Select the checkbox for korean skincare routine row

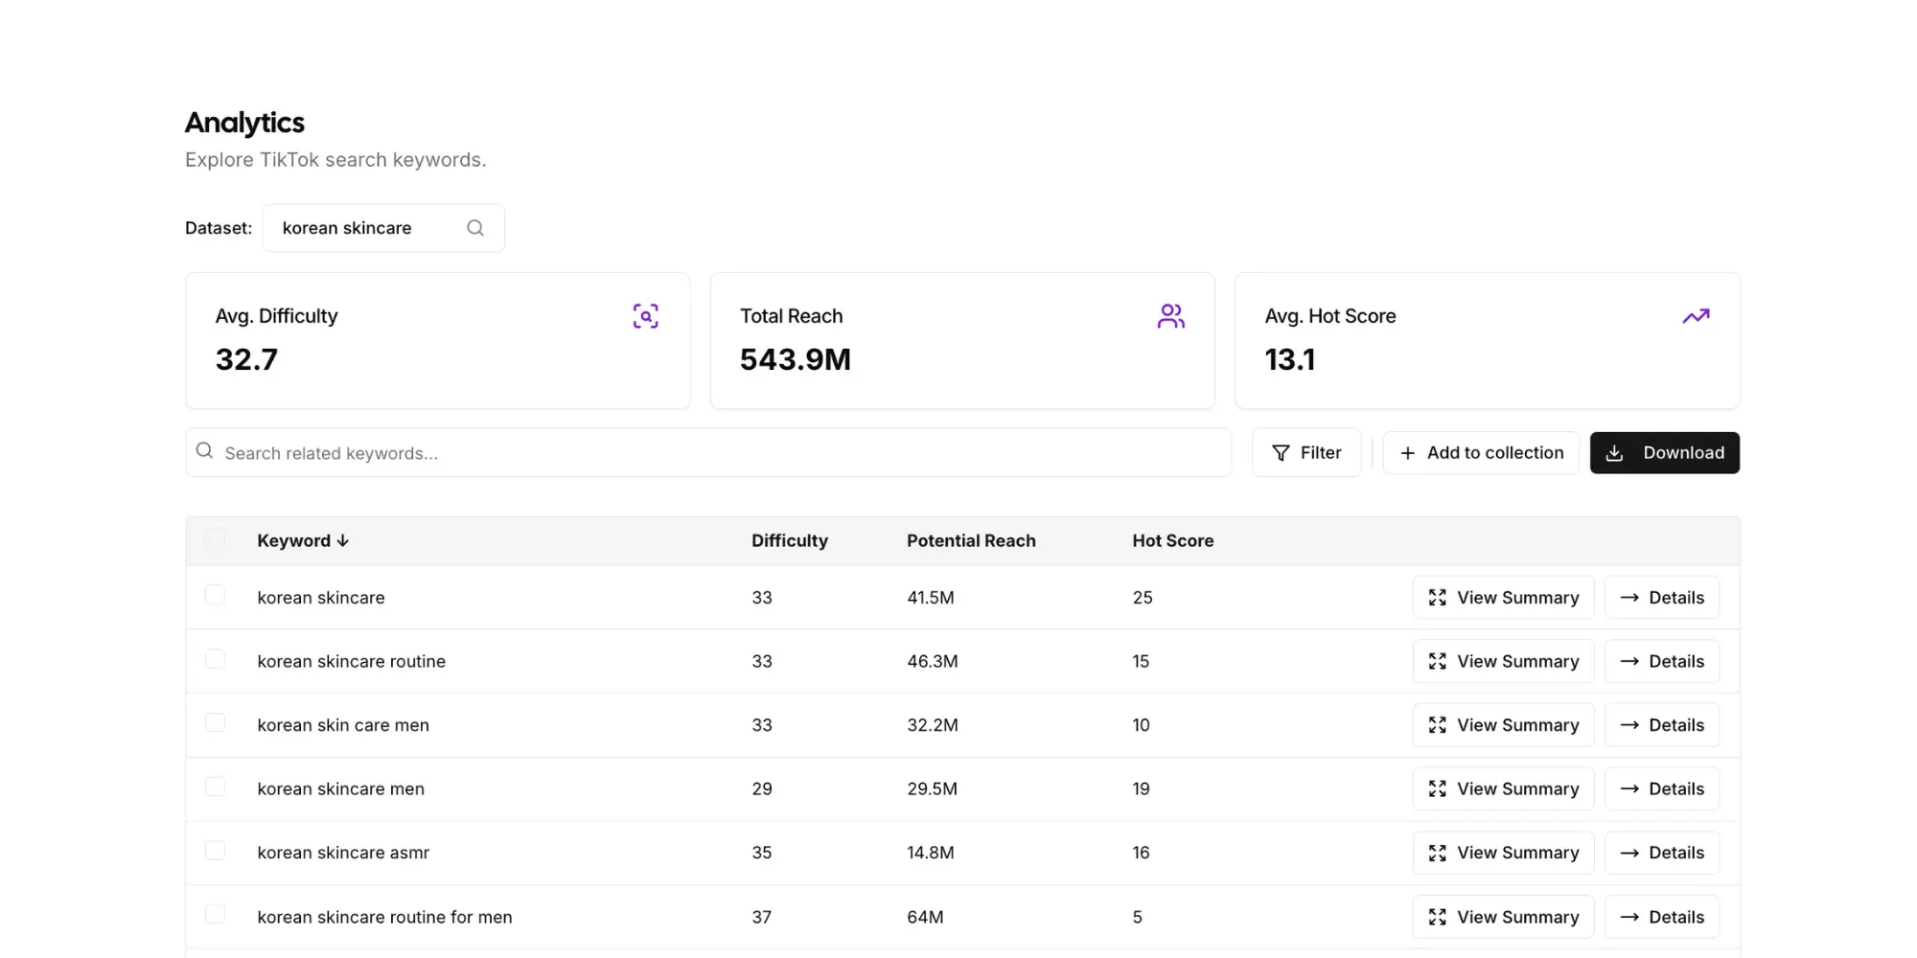pyautogui.click(x=215, y=658)
